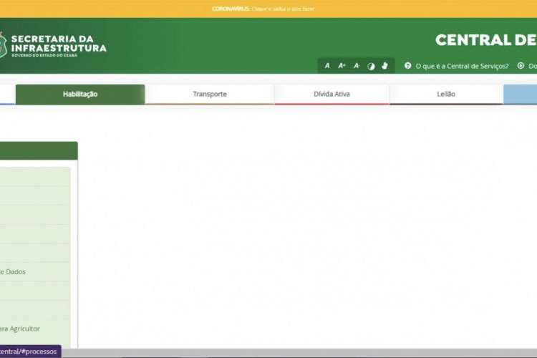Increase font size with A+ icon
The width and height of the screenshot is (537, 358).
coord(342,66)
